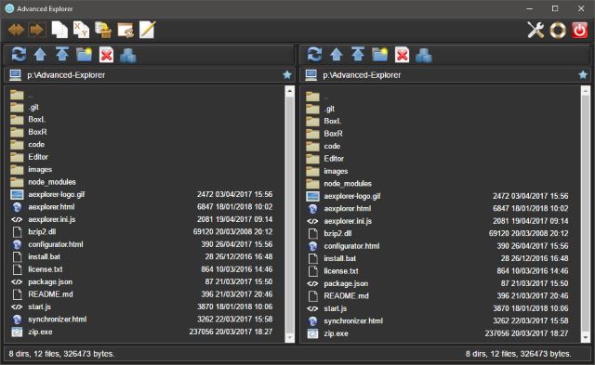Click the swap panels double-arrow icon

coord(16,30)
